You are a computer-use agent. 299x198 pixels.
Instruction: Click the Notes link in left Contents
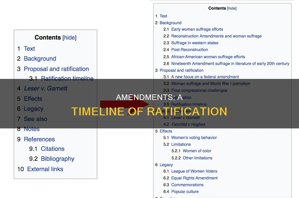tap(32, 129)
